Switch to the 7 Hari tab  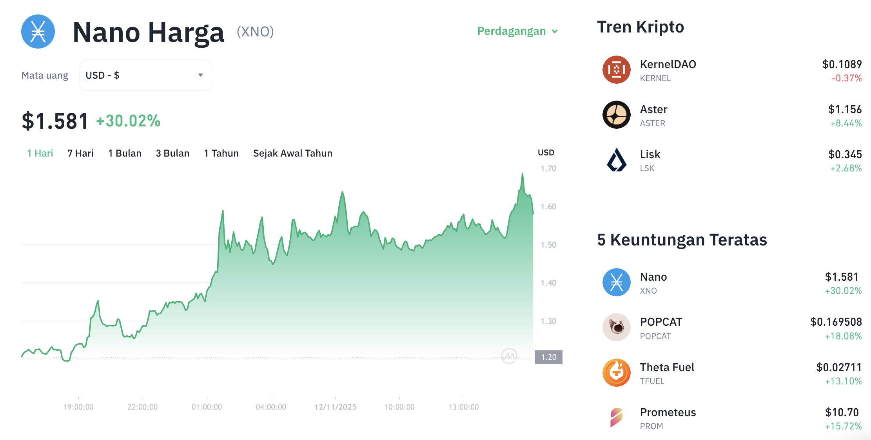click(80, 153)
